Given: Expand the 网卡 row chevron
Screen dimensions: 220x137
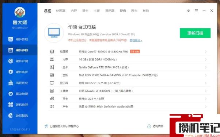Looking at the screenshot, I should coord(206,99).
